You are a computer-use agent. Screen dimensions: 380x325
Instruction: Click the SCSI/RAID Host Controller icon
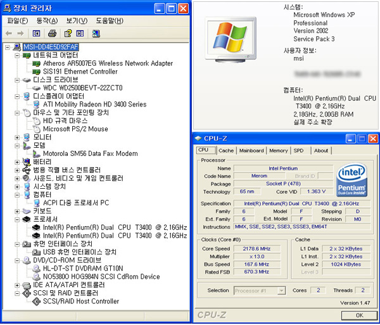[36, 302]
